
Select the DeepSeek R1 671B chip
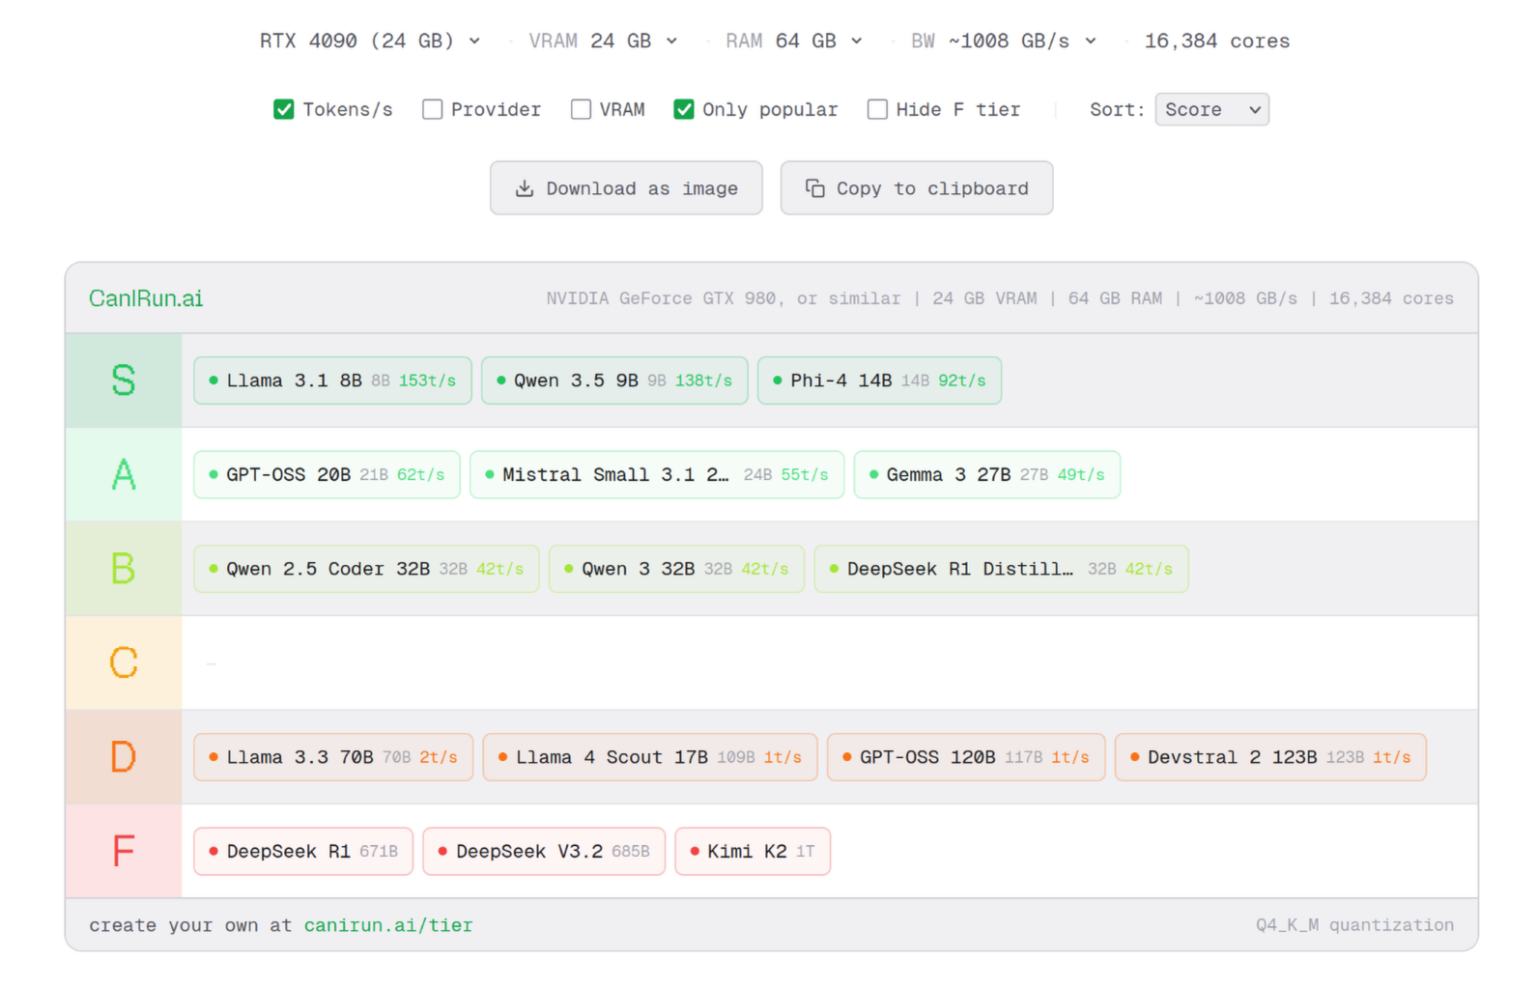click(303, 852)
